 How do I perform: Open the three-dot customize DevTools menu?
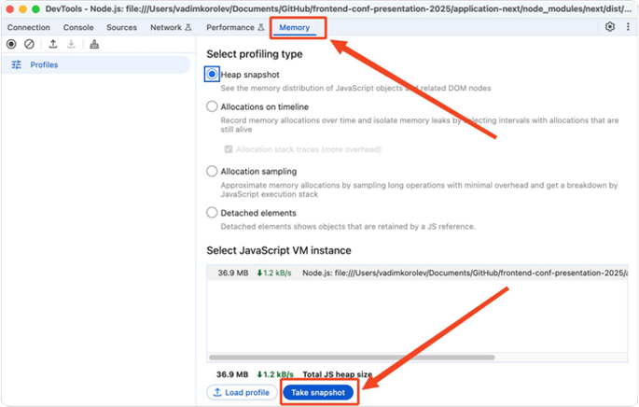click(x=628, y=27)
